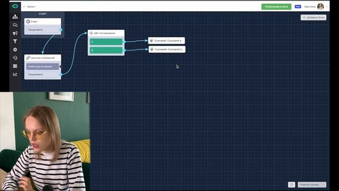Image resolution: width=339 pixels, height=191 pixels.
Task: Click the plug icon of upper Сценарий block
Action: pyautogui.click(x=151, y=40)
